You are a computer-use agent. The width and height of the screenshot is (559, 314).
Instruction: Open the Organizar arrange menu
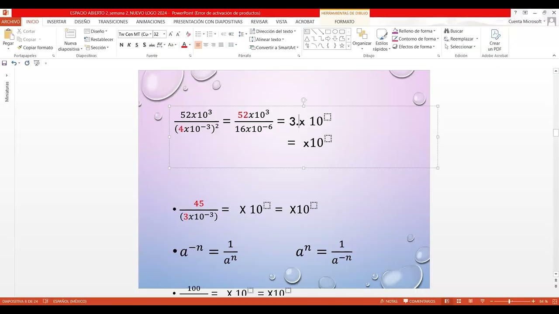tap(362, 39)
